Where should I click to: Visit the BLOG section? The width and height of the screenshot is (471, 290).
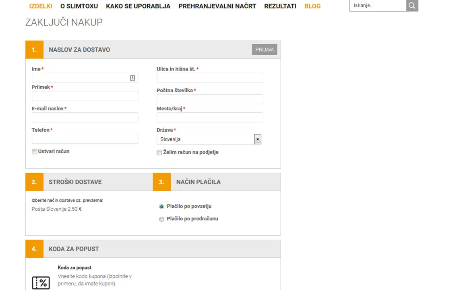pos(312,6)
